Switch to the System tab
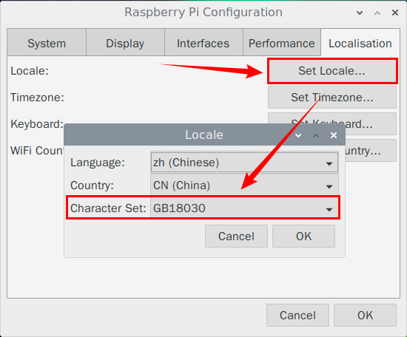This screenshot has width=407, height=337. 47,44
